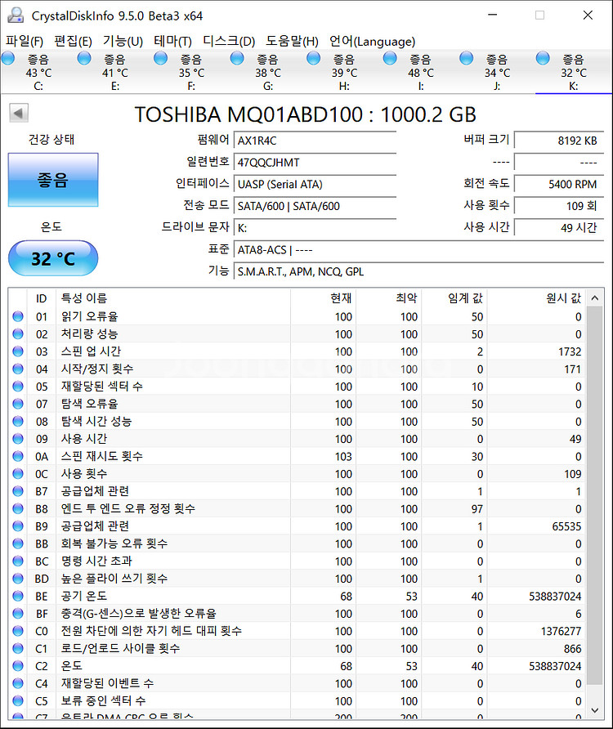Click the status orb for BB 회복 불가능 오류

[18, 543]
